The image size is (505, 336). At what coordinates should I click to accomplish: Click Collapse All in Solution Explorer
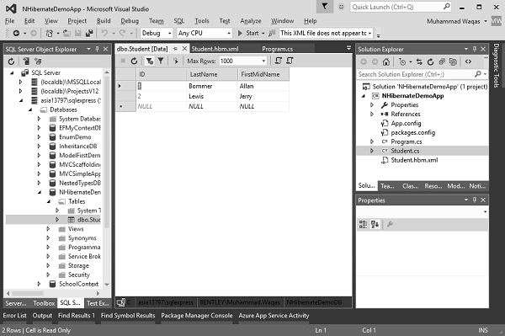coord(442,61)
